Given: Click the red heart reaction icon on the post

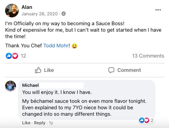Looking at the screenshot, I should click(x=15, y=56).
